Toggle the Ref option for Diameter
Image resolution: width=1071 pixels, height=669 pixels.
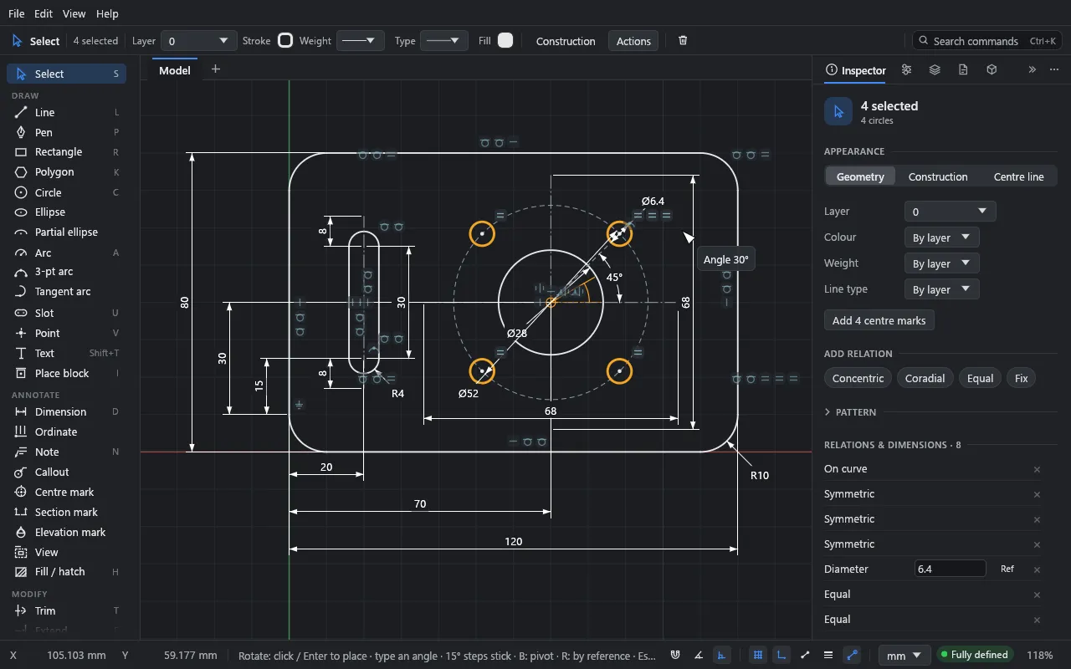click(x=1007, y=569)
